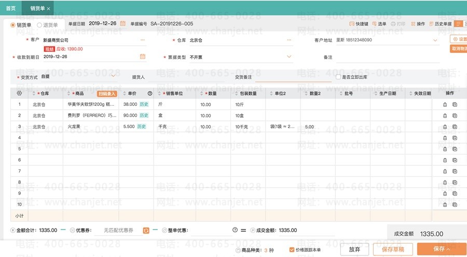Click the table column settings gear icon
The height and width of the screenshot is (257, 467).
coord(19,93)
